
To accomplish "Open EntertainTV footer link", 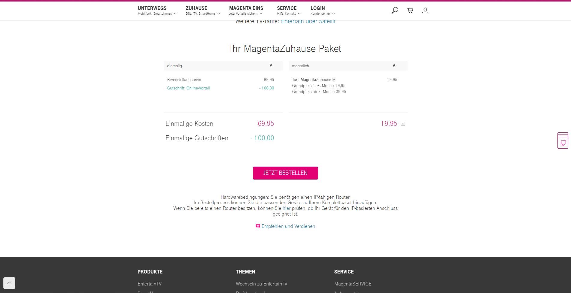I will pyautogui.click(x=150, y=284).
